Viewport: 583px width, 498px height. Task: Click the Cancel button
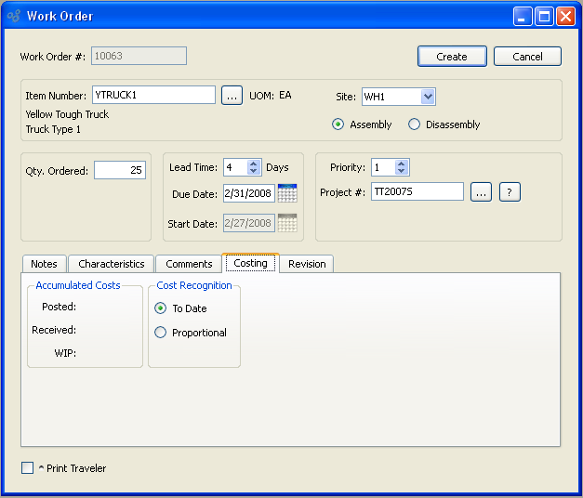(527, 57)
